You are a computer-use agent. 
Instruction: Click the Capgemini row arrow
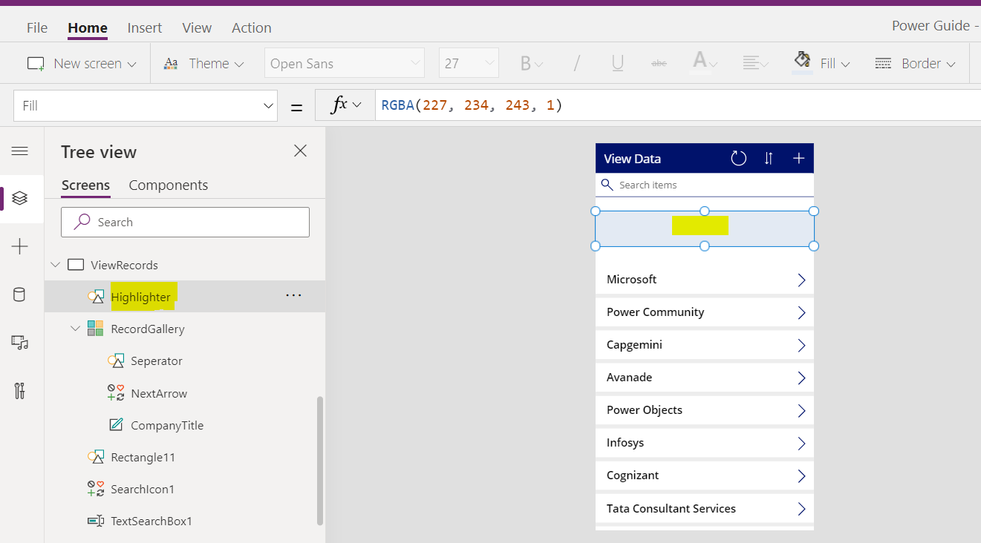click(801, 345)
